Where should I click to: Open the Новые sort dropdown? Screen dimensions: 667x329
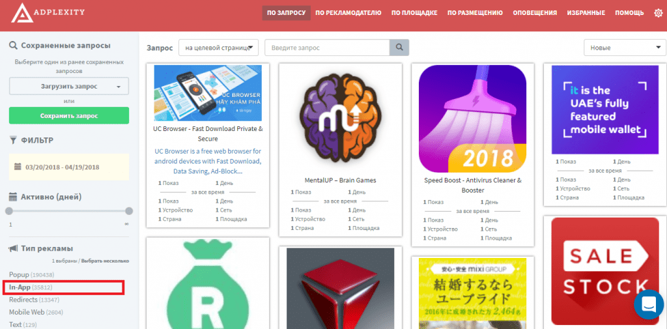(625, 48)
